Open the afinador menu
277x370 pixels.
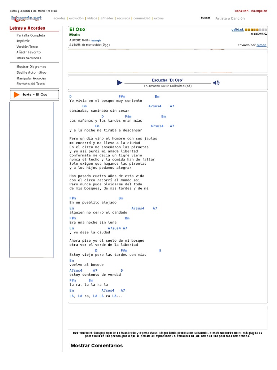click(107, 18)
